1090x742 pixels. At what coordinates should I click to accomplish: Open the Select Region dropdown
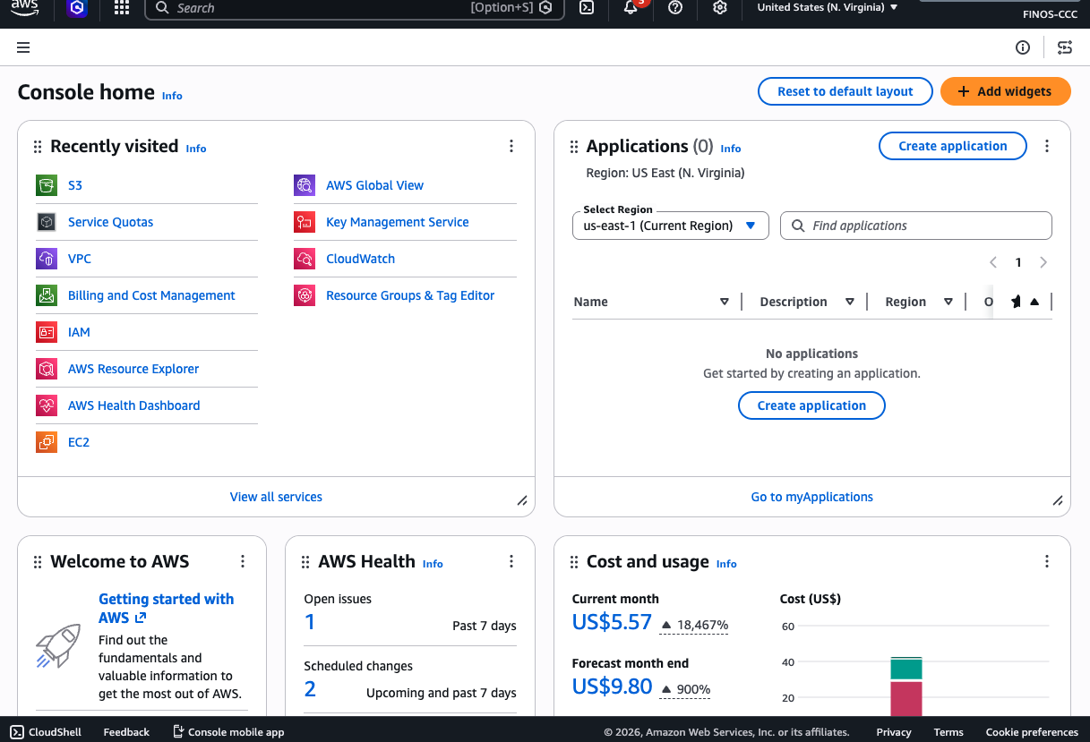tap(671, 226)
